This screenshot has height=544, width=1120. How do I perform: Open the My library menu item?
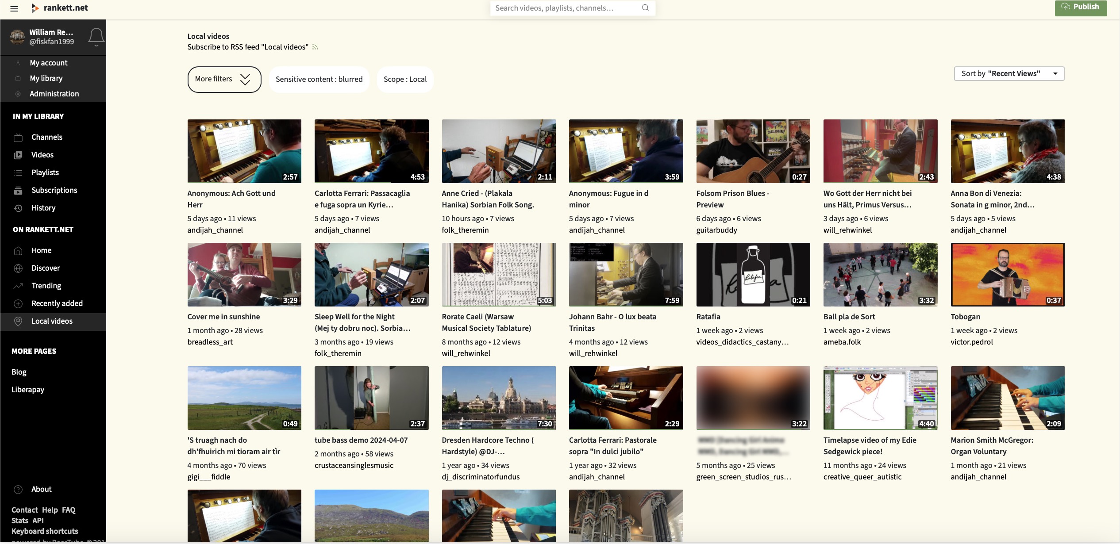click(x=46, y=78)
